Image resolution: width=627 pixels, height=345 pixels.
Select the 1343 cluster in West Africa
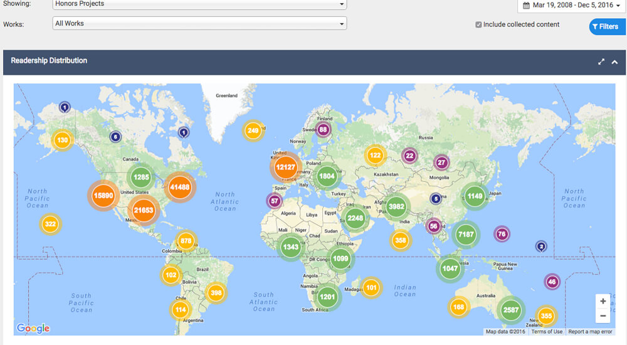coord(291,247)
